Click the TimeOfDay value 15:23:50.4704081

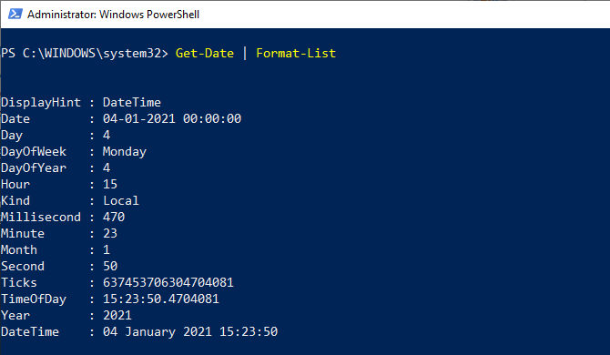pos(161,299)
